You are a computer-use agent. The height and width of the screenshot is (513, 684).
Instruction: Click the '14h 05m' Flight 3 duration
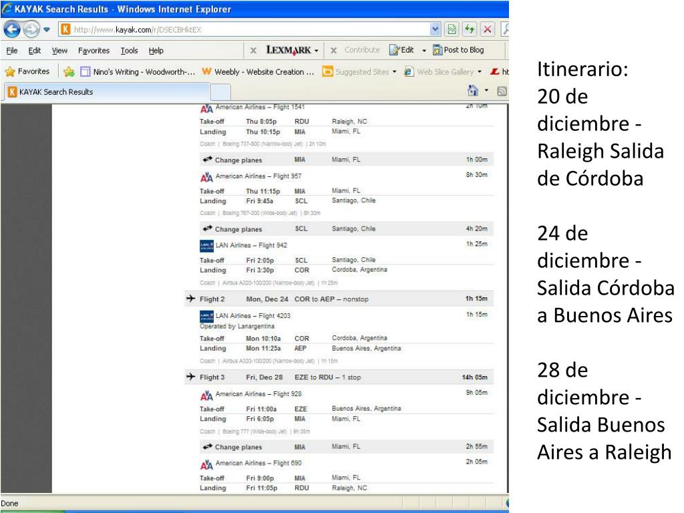click(475, 377)
